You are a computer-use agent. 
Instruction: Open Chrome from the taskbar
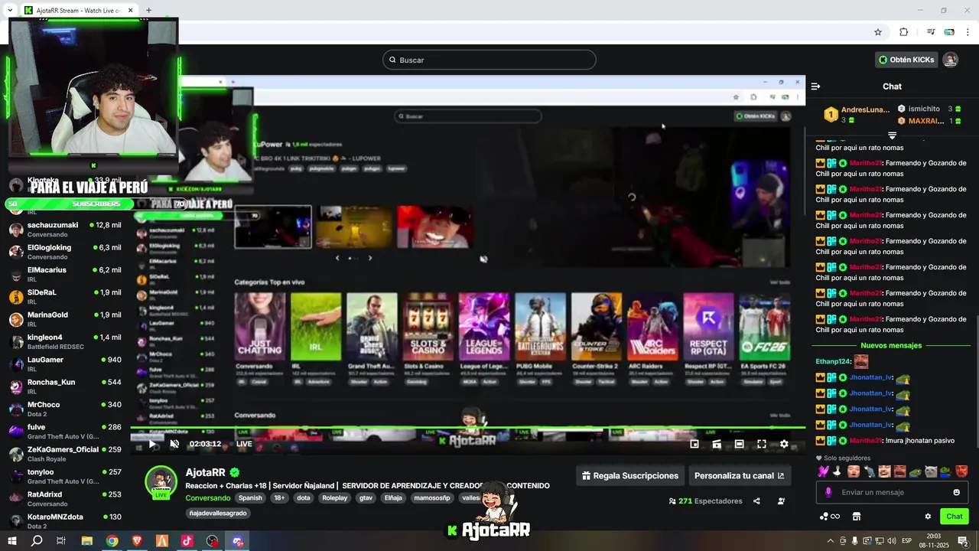click(112, 541)
